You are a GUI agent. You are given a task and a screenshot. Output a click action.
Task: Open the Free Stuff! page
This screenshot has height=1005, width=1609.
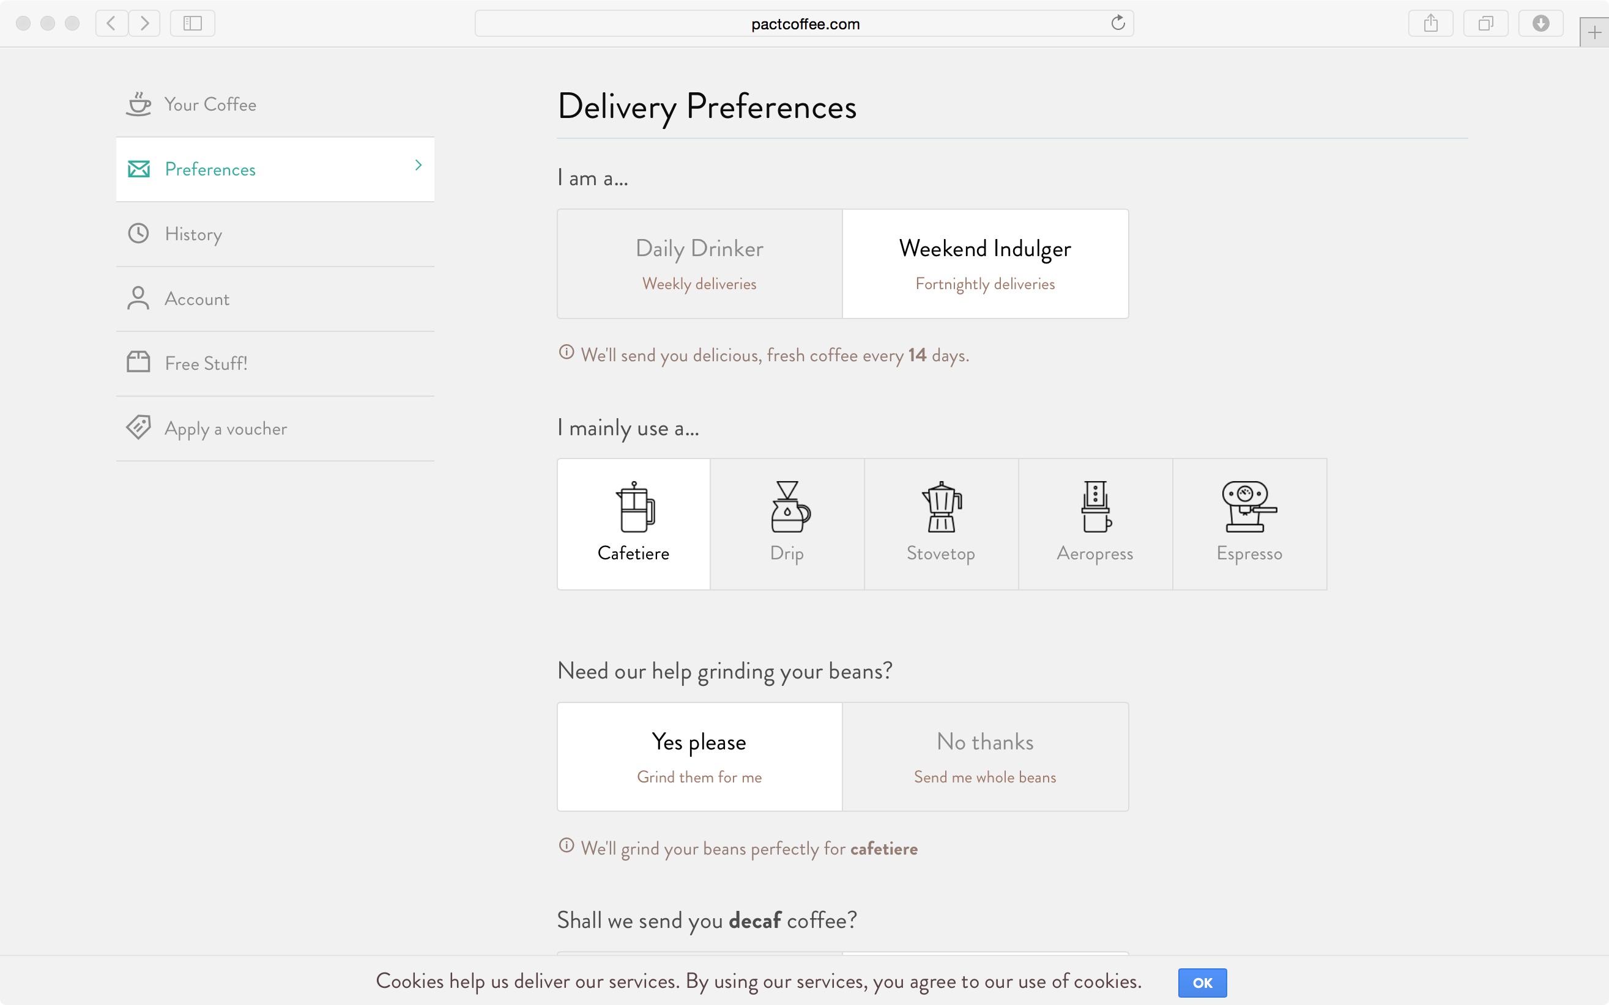pyautogui.click(x=206, y=364)
